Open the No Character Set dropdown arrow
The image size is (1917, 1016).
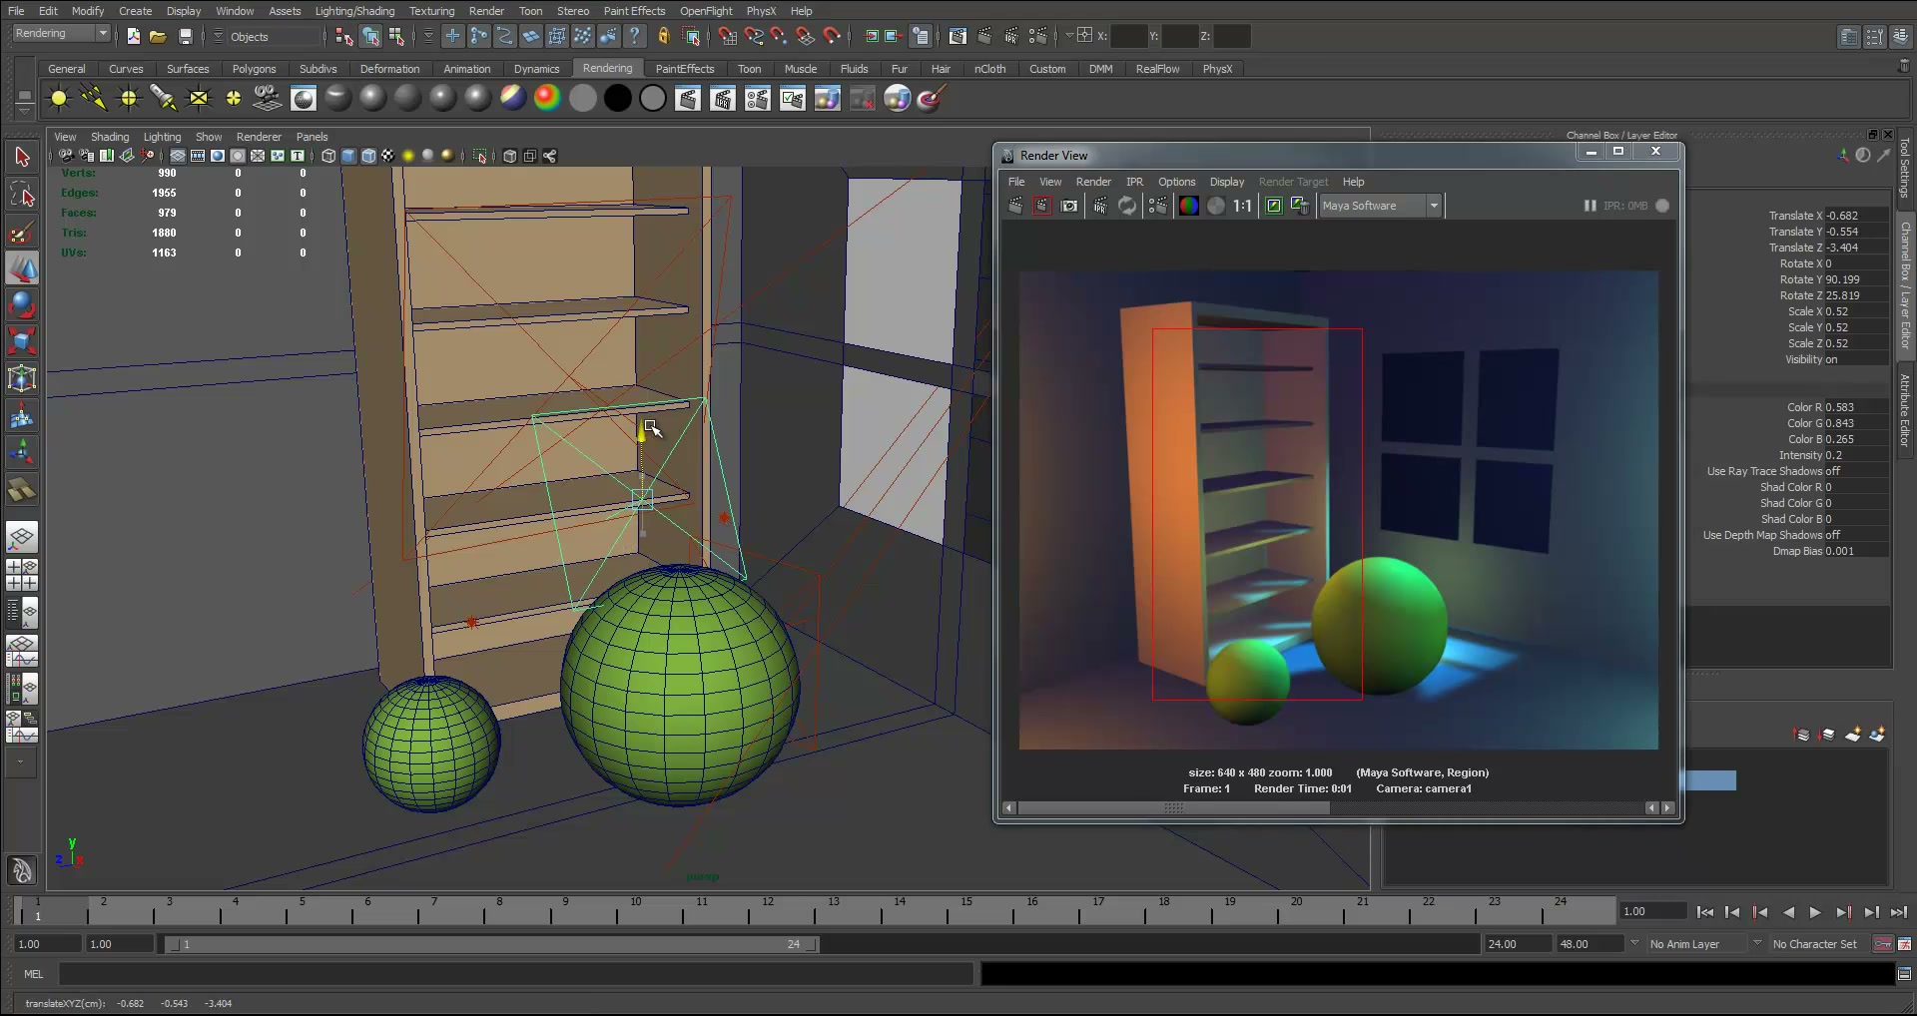pyautogui.click(x=1757, y=943)
